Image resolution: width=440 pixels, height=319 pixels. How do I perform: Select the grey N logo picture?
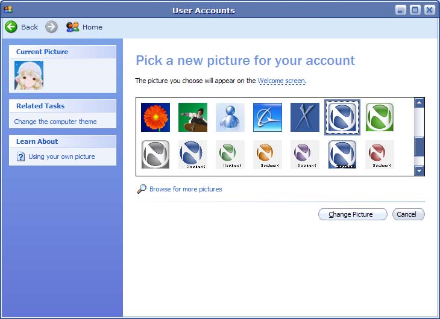tap(156, 155)
